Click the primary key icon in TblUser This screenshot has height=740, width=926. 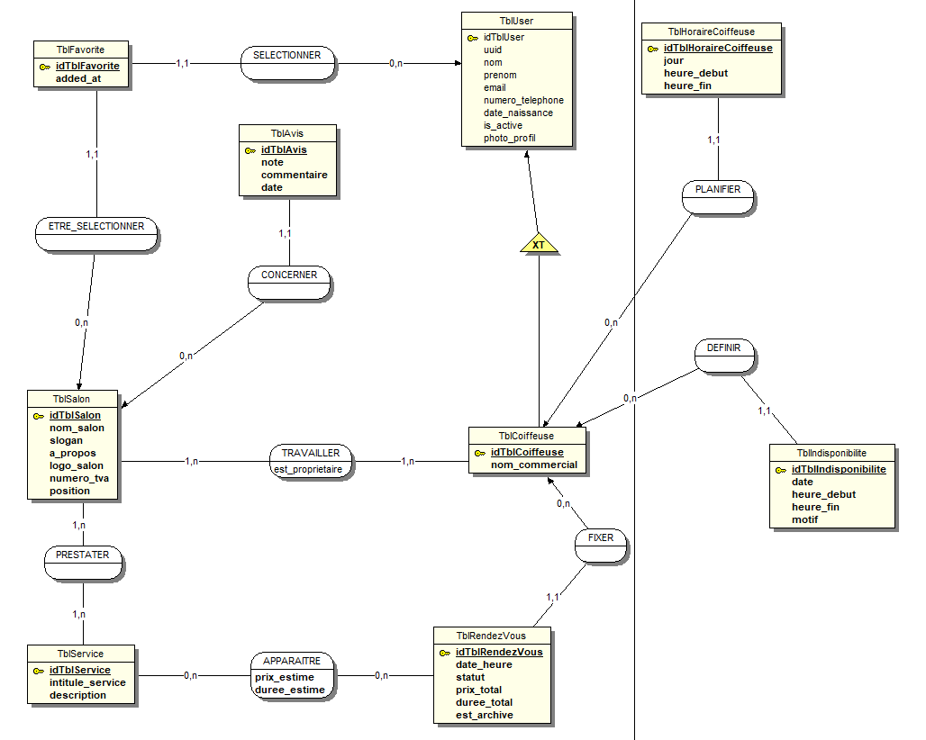tap(473, 38)
